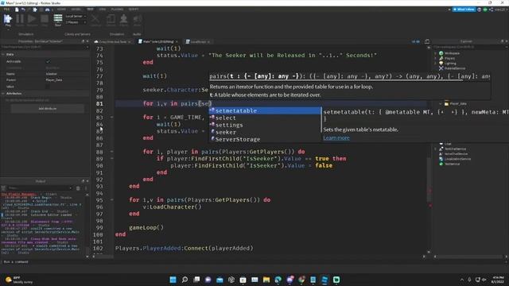Switch to the VIEW ribbon tab
The image size is (509, 286).
click(103, 10)
